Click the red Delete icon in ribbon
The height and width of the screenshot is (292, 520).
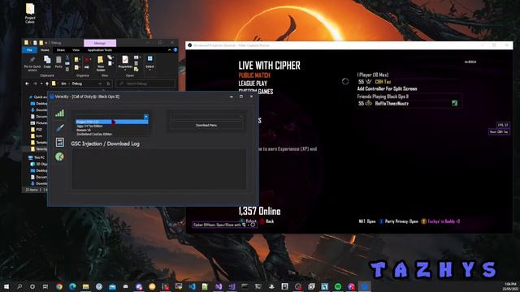point(87,59)
